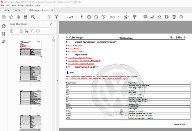Screen dimensions: 192x131
Task: Go to previous page arrow icon
Action: point(49,17)
